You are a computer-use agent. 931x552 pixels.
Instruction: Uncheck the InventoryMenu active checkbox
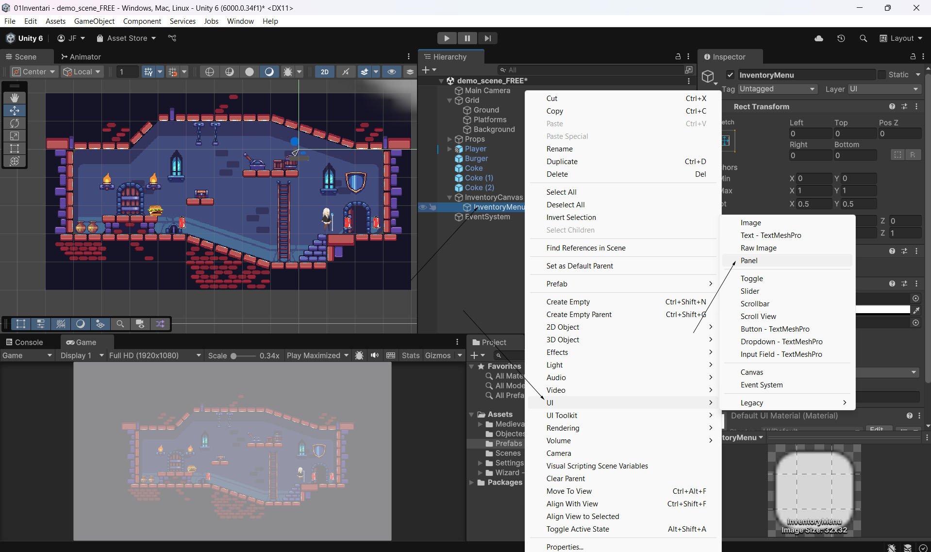(x=730, y=75)
